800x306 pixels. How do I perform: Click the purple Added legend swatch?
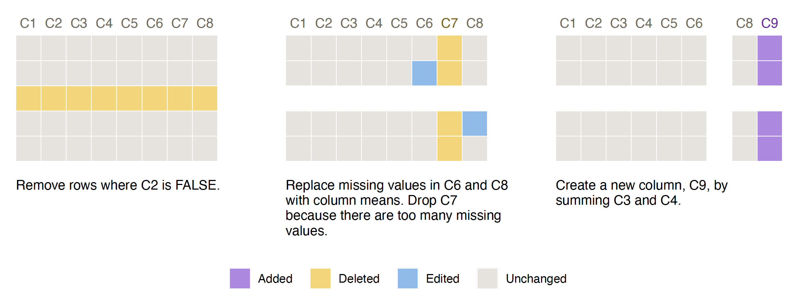(240, 278)
